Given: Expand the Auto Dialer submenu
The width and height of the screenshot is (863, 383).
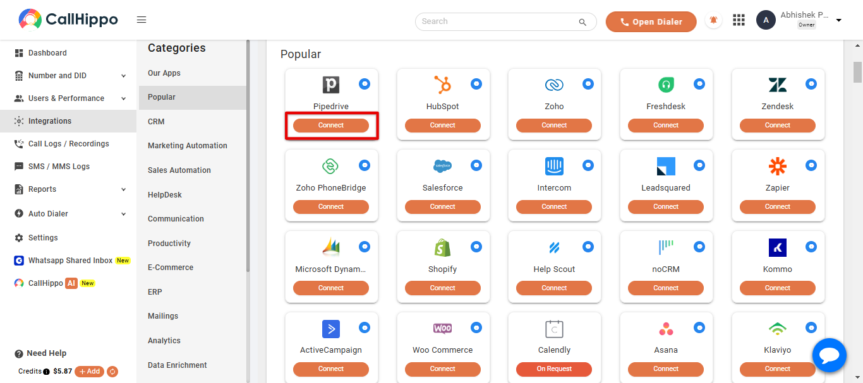Looking at the screenshot, I should coord(68,214).
